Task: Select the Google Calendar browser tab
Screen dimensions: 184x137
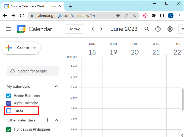Action: tap(33, 6)
